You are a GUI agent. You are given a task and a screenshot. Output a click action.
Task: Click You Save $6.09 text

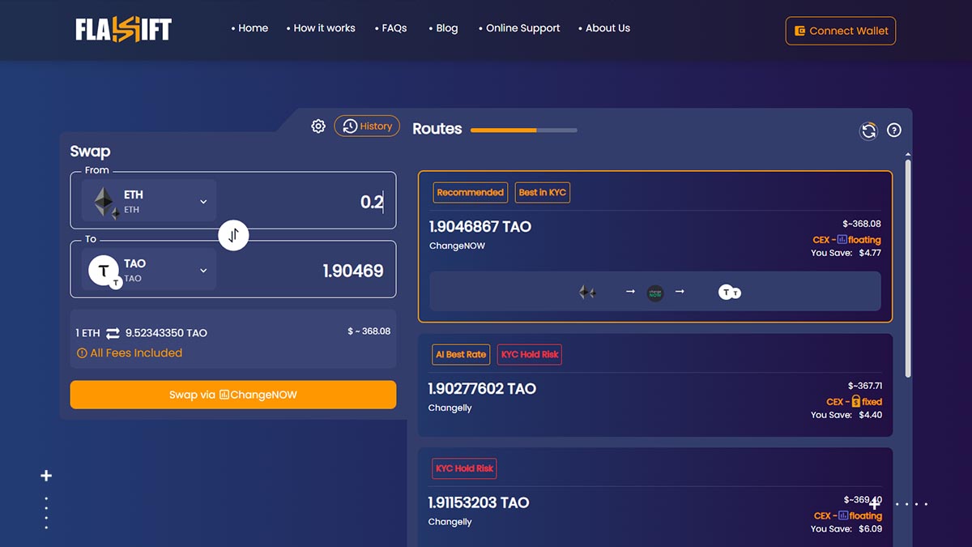846,529
